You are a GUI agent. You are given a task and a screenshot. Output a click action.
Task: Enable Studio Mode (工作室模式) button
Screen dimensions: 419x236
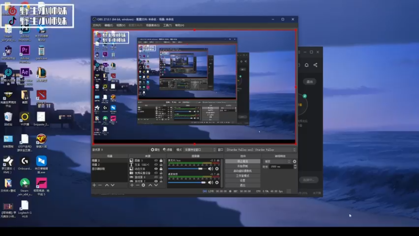click(242, 176)
